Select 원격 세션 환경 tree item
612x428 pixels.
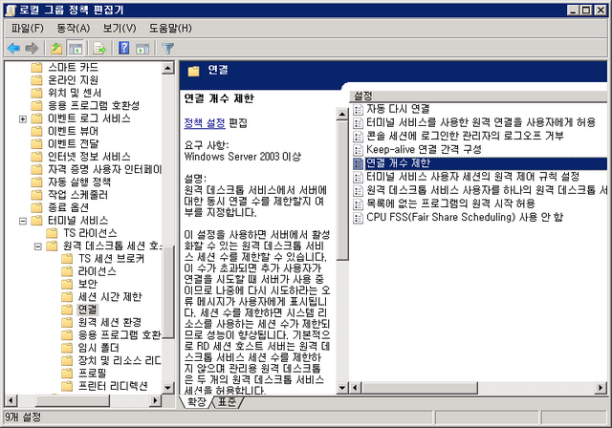pyautogui.click(x=110, y=322)
